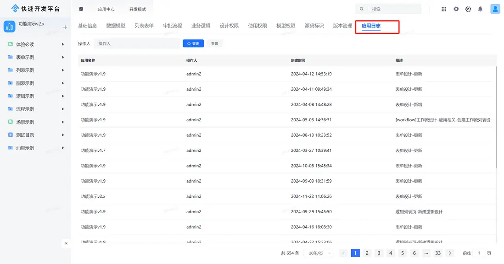Screen dimensions: 504x264
Task: Expand the 测试目录 menu arrow
Action: click(x=63, y=135)
